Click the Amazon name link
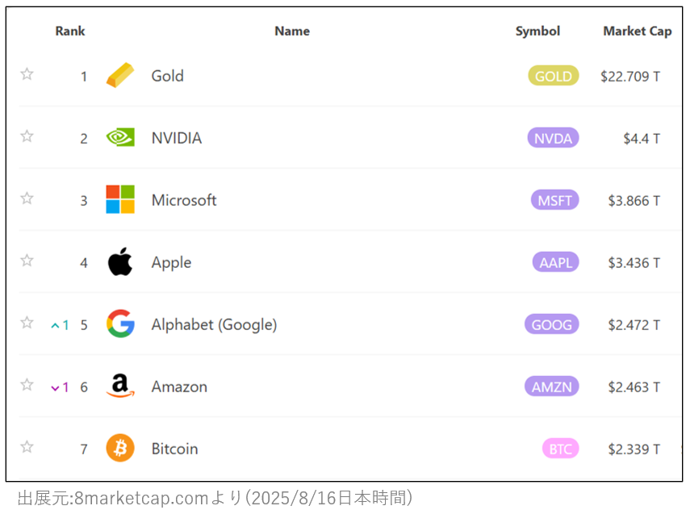Image resolution: width=686 pixels, height=510 pixels. coord(179,387)
